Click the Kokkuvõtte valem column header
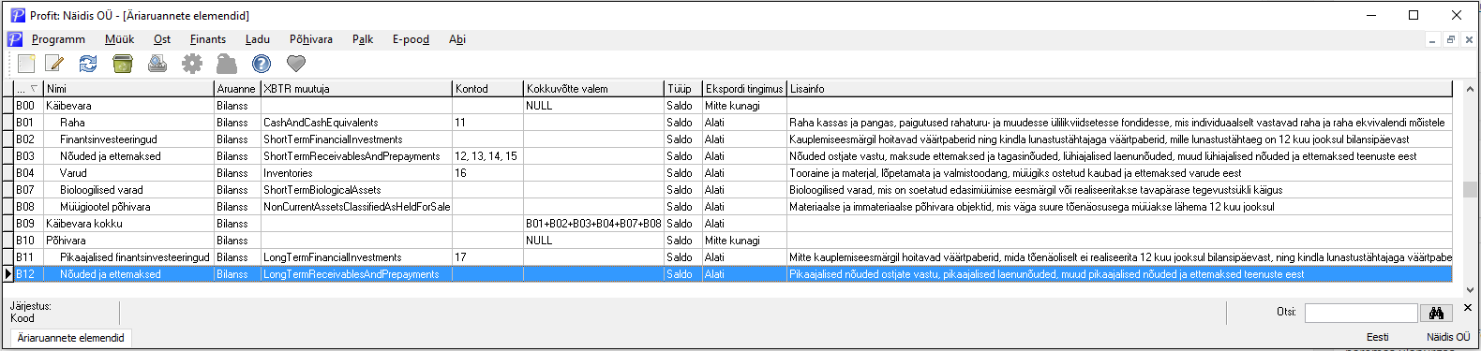Screen dimensions: 1481x351 point(593,89)
